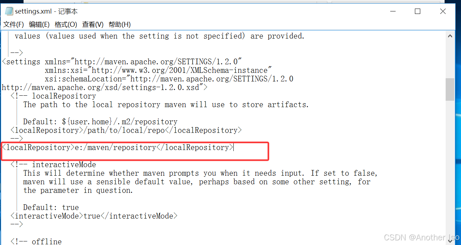Click the '<!-- offline' comment line
Image resolution: width=461 pixels, height=245 pixels.
coord(36,242)
